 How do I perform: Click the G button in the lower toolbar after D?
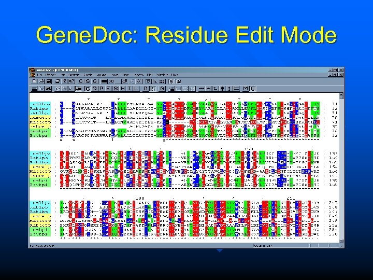[162, 89]
